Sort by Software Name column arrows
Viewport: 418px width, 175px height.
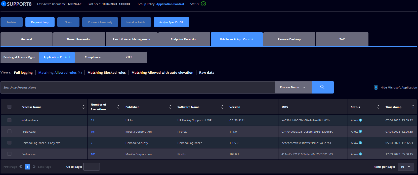[222, 107]
